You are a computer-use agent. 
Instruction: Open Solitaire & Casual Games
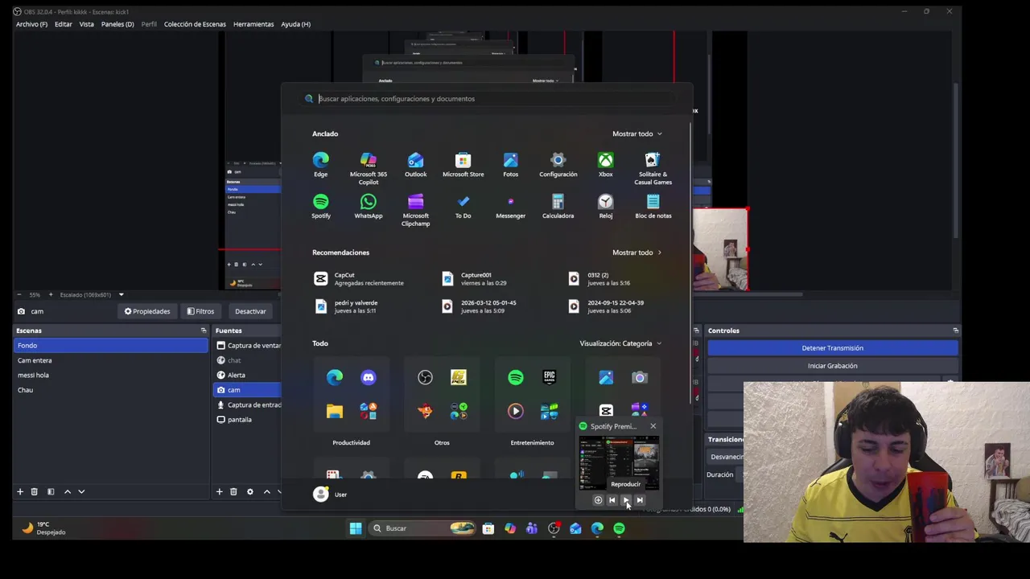pyautogui.click(x=653, y=168)
